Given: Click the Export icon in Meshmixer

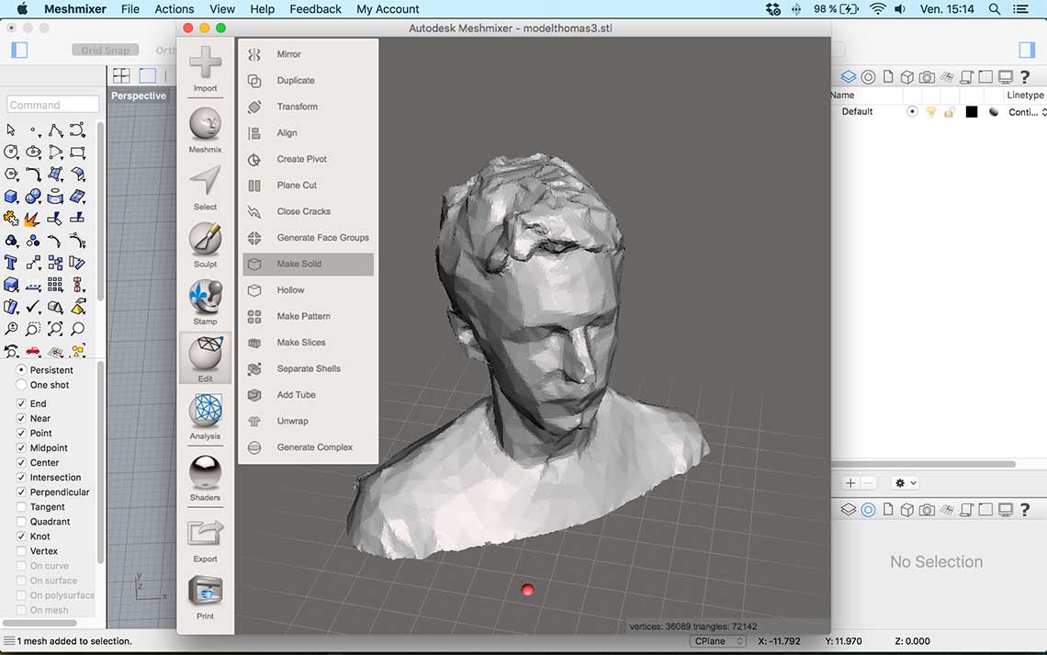Looking at the screenshot, I should point(205,541).
